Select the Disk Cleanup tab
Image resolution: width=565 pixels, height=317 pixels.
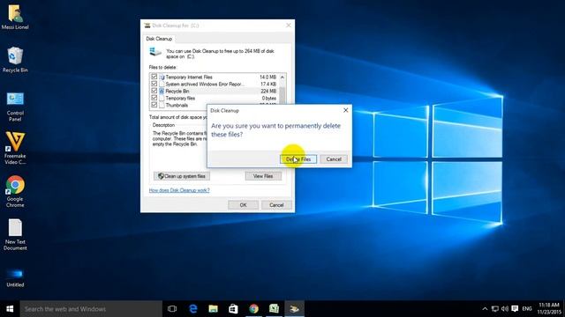click(x=159, y=39)
